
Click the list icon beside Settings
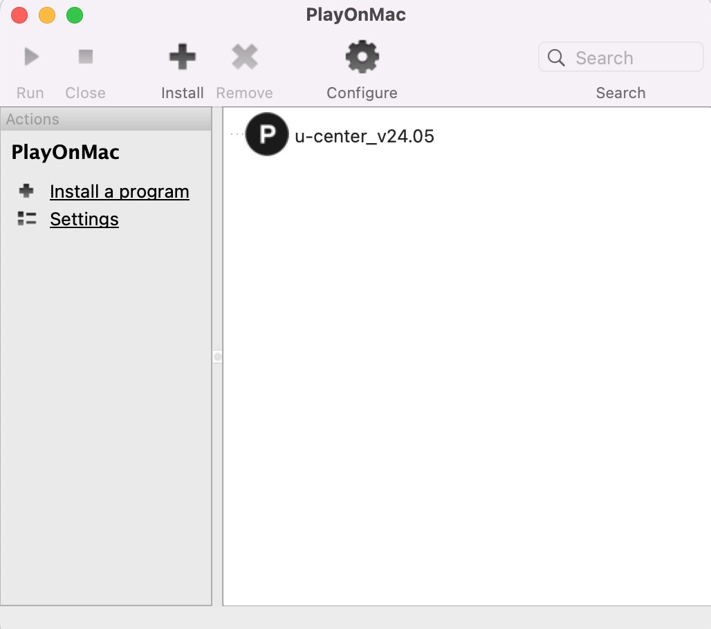27,219
